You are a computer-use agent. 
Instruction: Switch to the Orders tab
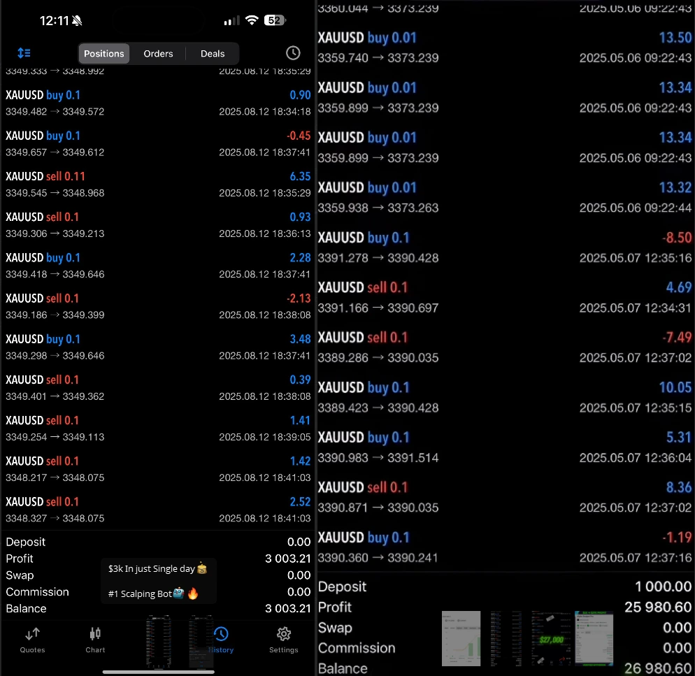pyautogui.click(x=158, y=54)
